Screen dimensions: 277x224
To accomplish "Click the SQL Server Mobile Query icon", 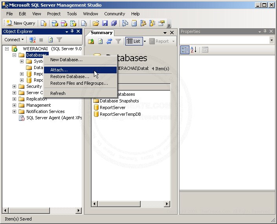I will click(x=84, y=23).
